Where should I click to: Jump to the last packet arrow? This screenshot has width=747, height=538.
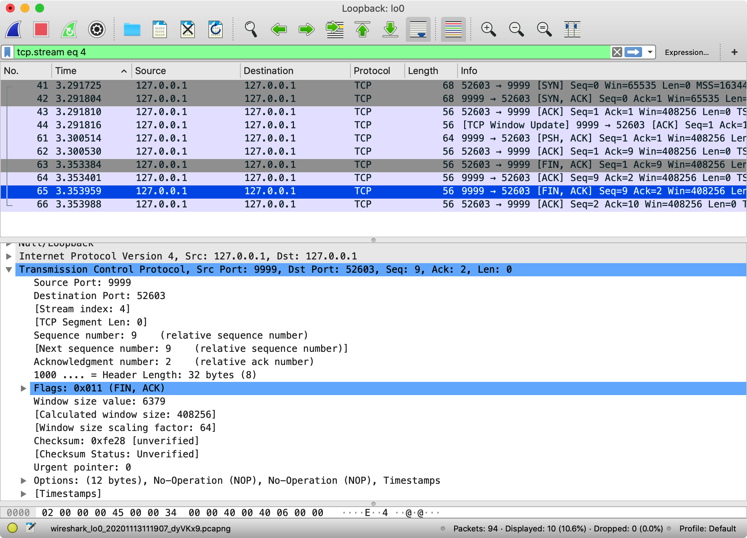[390, 29]
